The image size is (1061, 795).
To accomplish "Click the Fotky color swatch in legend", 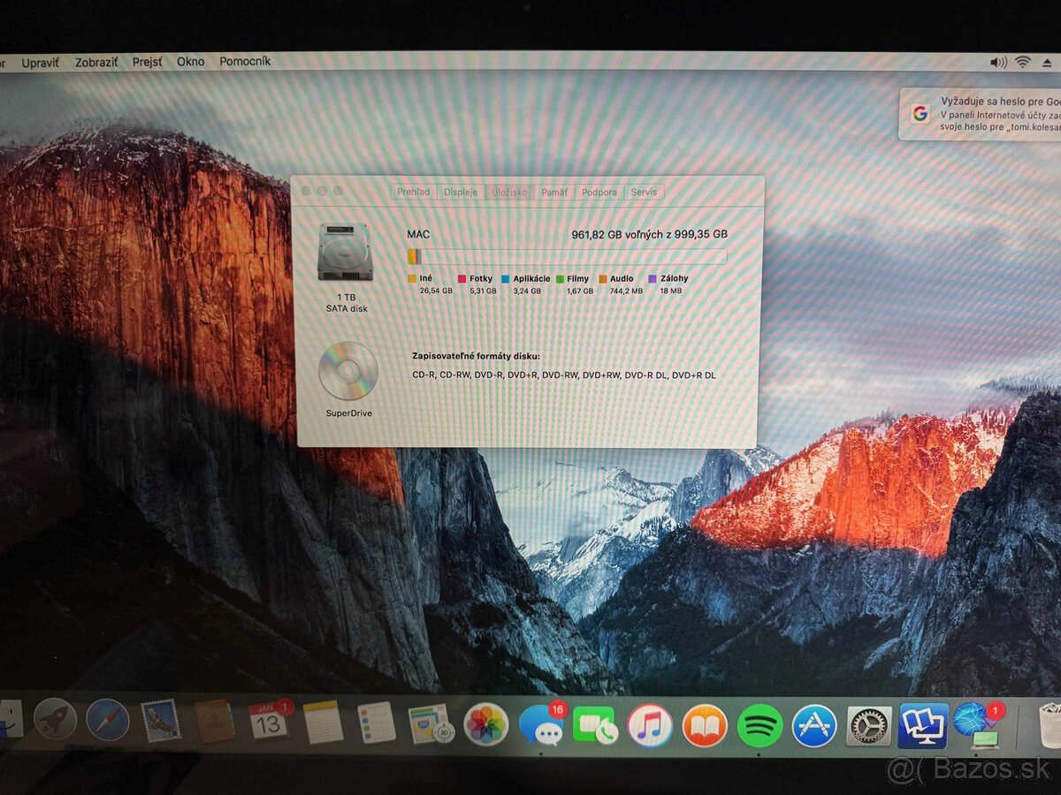I will click(461, 277).
